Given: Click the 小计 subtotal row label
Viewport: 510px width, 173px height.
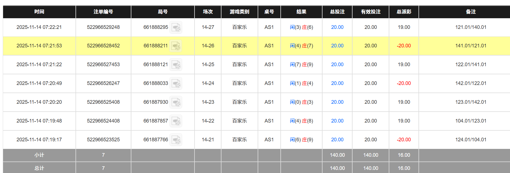Looking at the screenshot, I should pyautogui.click(x=39, y=155).
